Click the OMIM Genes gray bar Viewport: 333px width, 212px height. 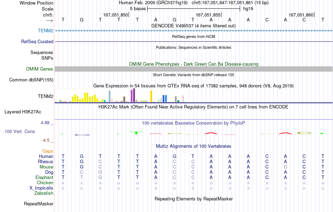click(193, 69)
